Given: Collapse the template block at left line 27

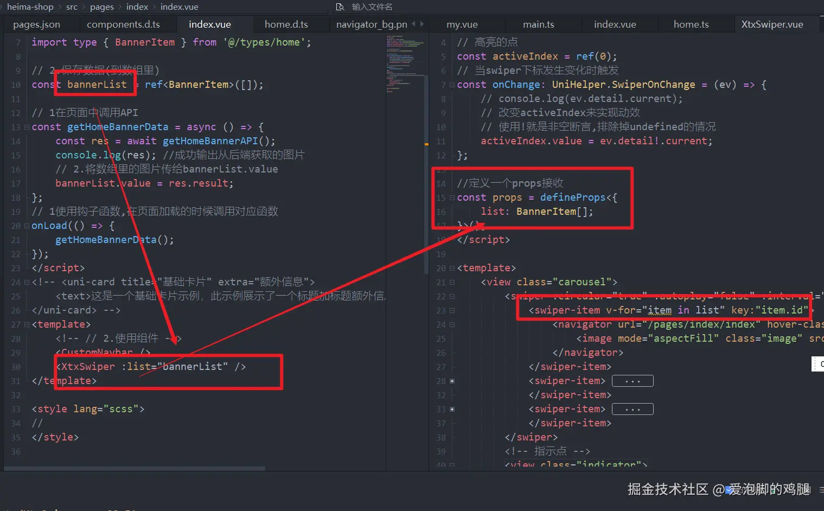Looking at the screenshot, I should click(x=26, y=324).
